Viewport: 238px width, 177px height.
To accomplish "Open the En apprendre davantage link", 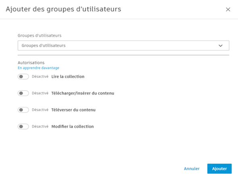I will pyautogui.click(x=38, y=68).
